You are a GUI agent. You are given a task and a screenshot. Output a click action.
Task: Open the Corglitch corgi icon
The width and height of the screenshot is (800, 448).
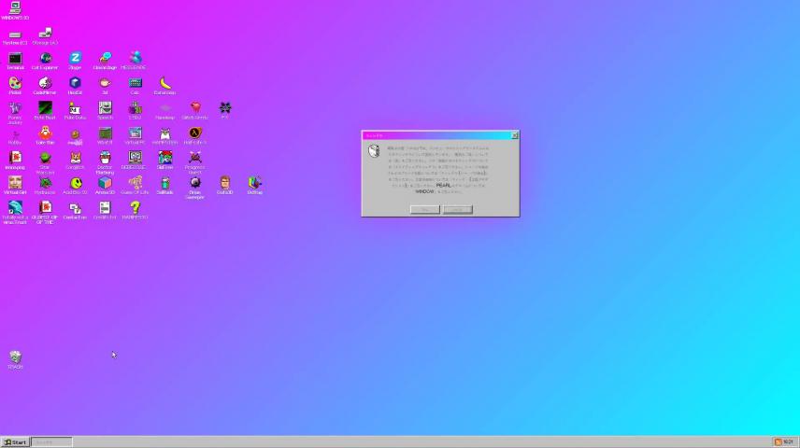[x=75, y=161]
